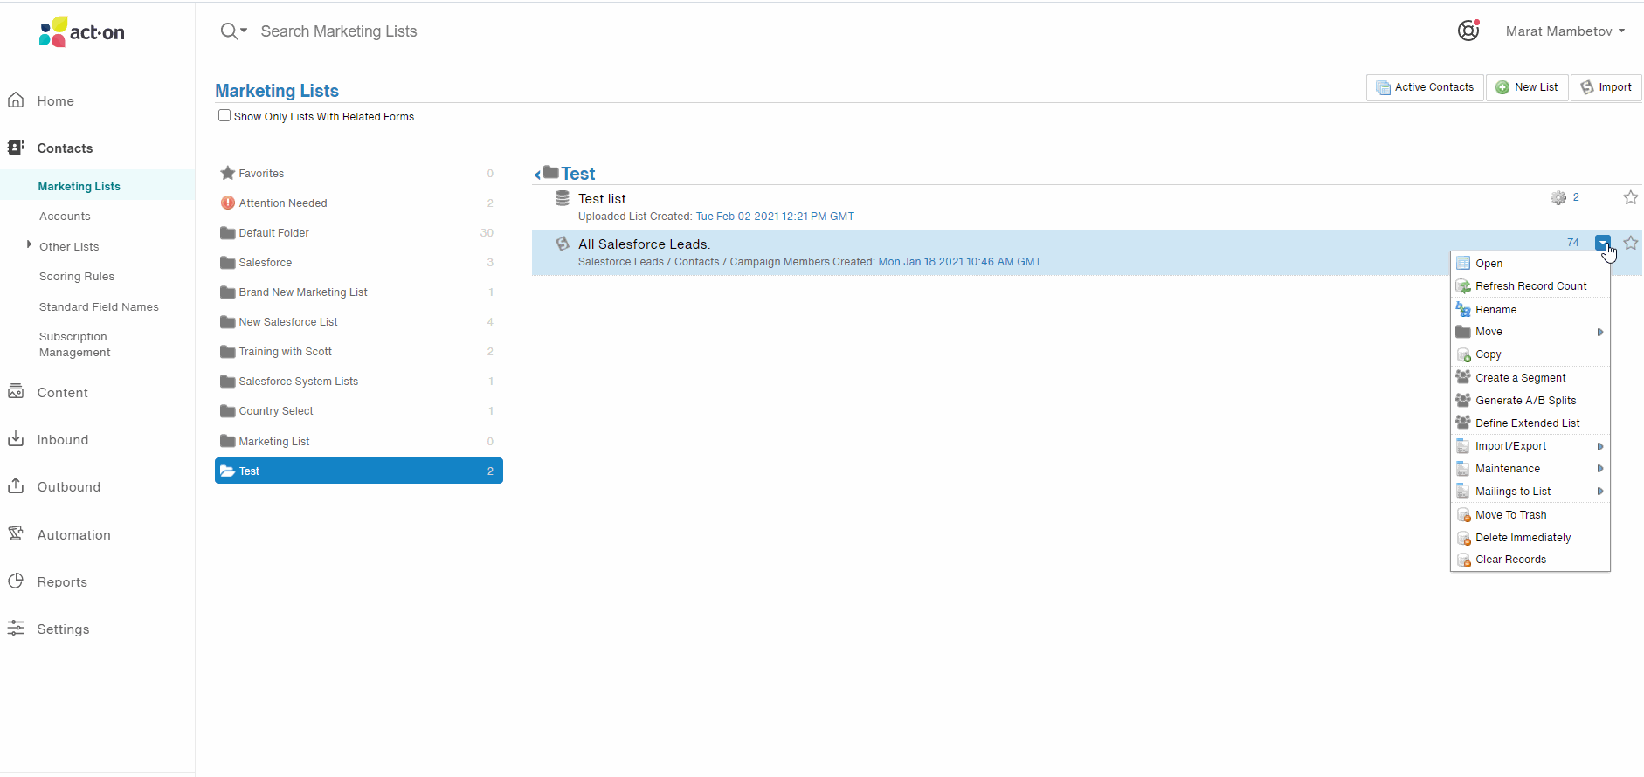This screenshot has height=777, width=1644.
Task: Click the Contacts sidebar icon
Action: [x=16, y=148]
